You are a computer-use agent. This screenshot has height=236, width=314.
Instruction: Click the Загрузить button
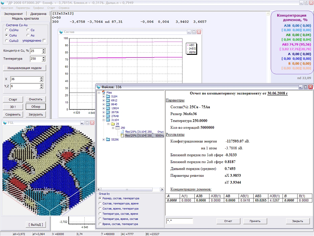click(x=36, y=114)
